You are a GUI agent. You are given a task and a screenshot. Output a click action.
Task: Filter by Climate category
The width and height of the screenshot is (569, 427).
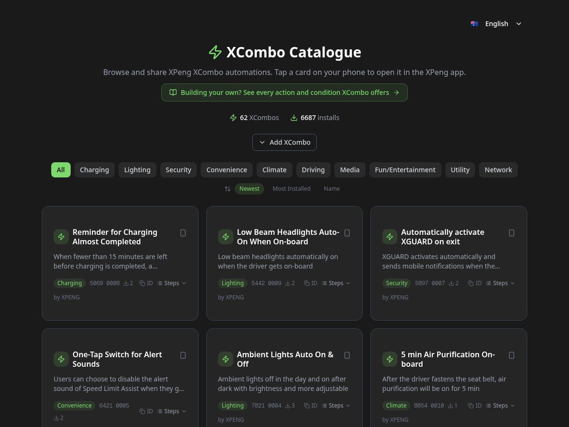275,170
